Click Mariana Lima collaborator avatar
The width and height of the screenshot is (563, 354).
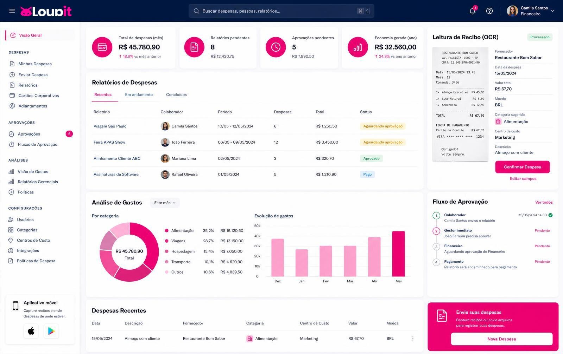click(165, 158)
